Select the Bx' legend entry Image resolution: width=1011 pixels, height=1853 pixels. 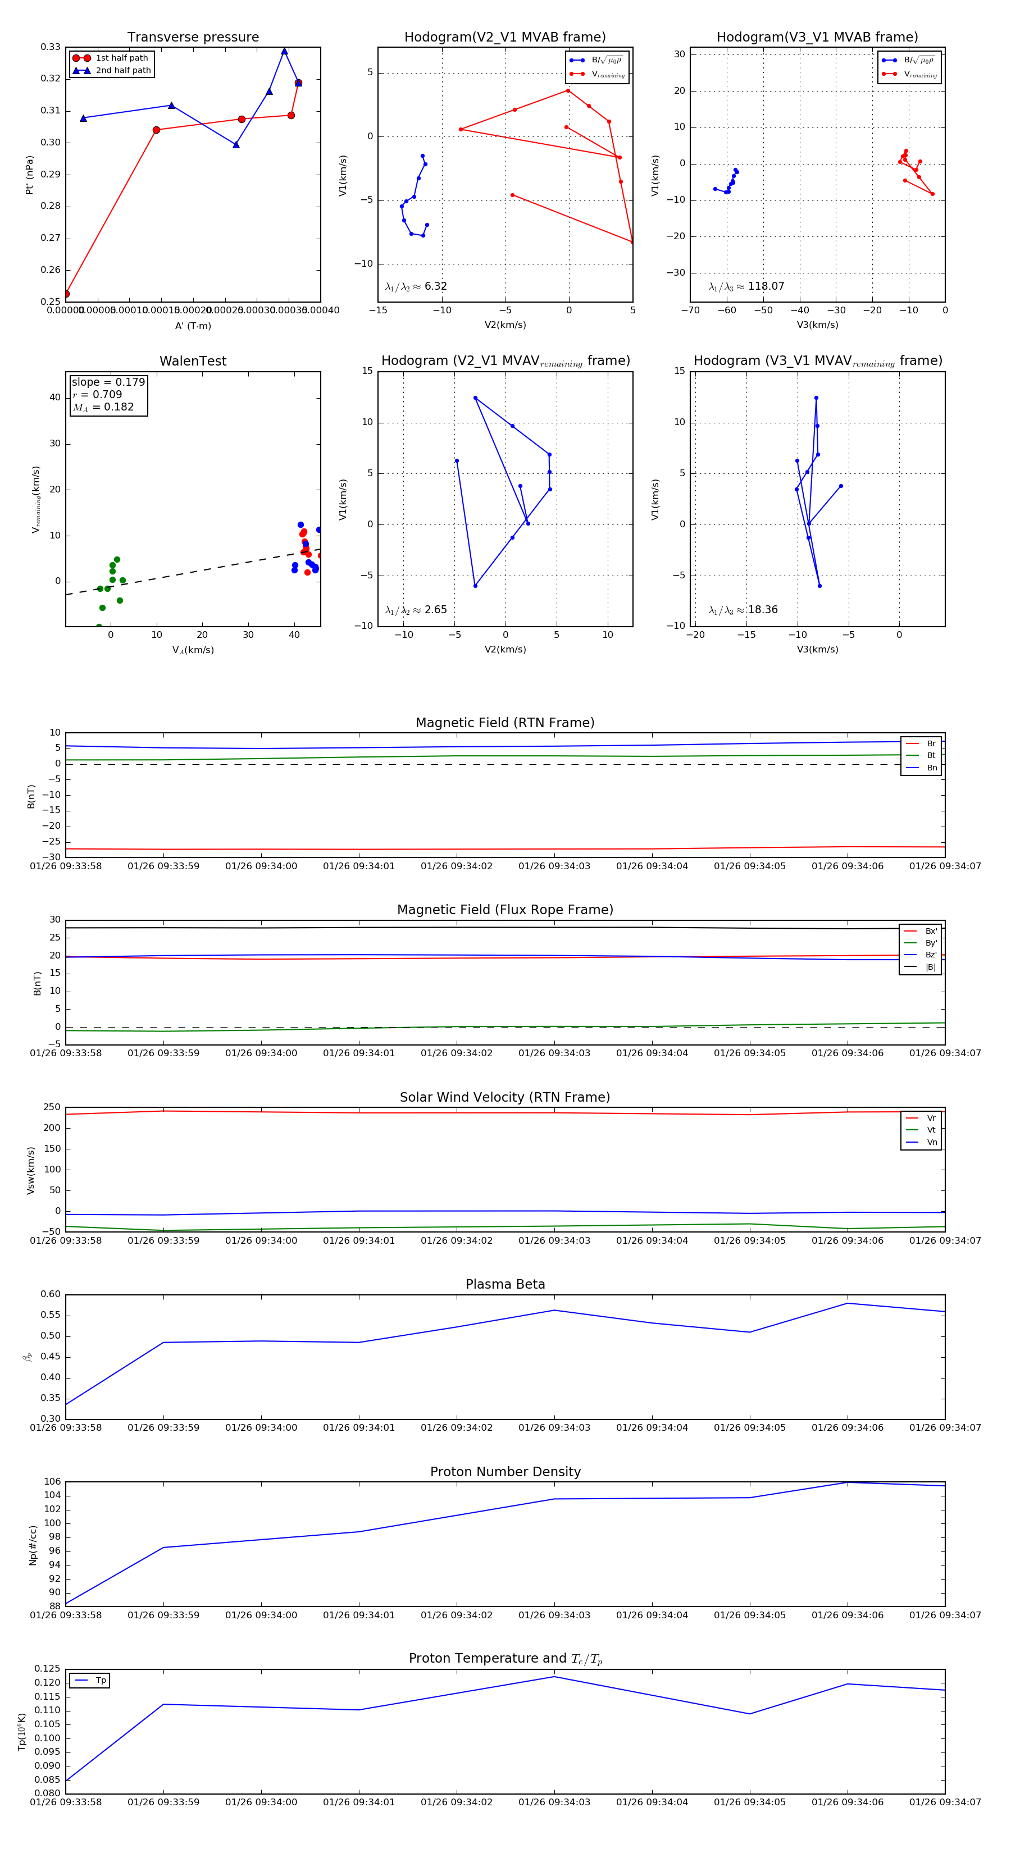pyautogui.click(x=921, y=931)
